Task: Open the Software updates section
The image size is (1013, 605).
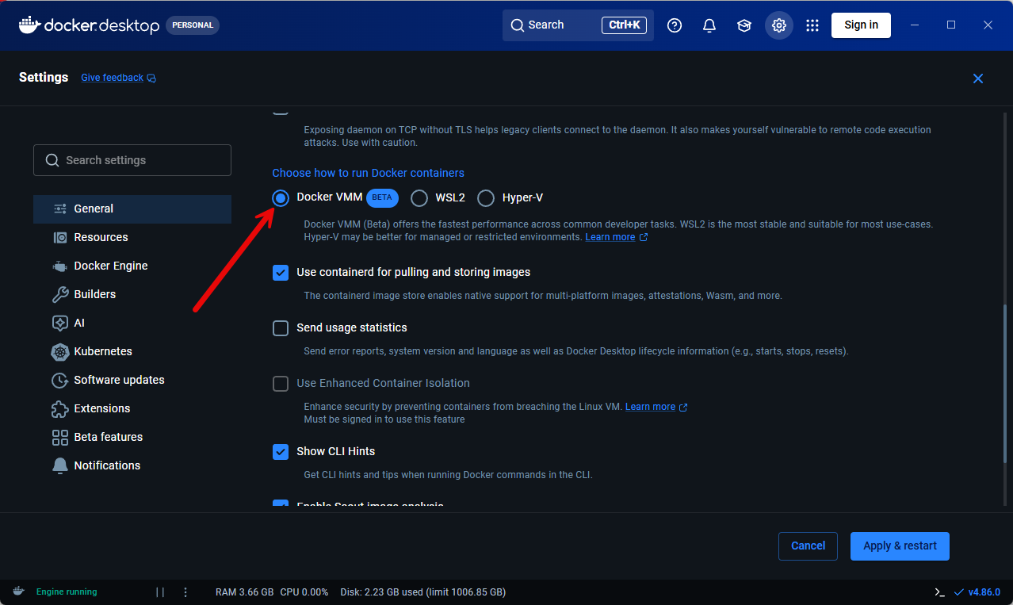Action: pyautogui.click(x=132, y=380)
